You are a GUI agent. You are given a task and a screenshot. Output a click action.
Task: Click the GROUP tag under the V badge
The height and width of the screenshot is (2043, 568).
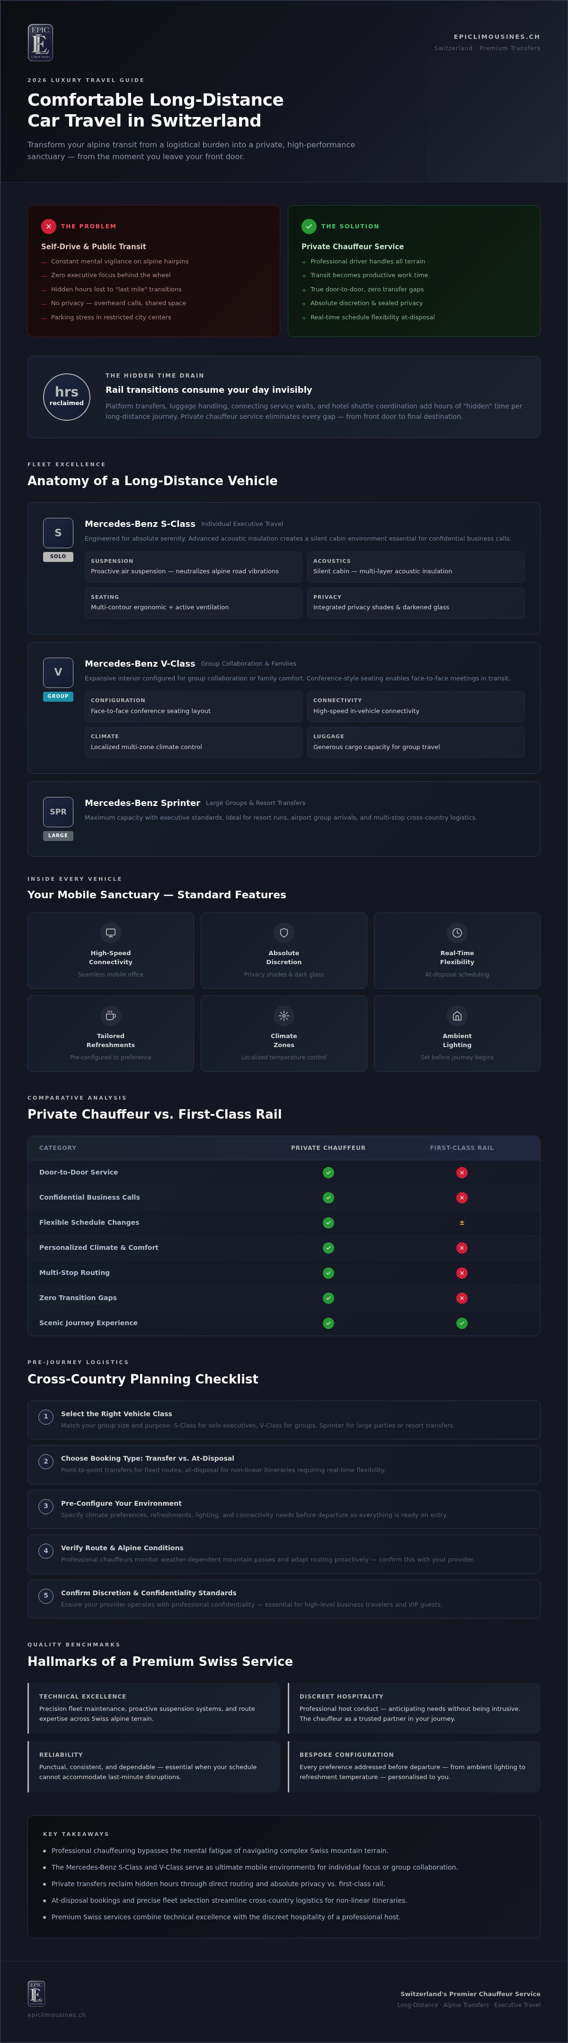pyautogui.click(x=58, y=696)
